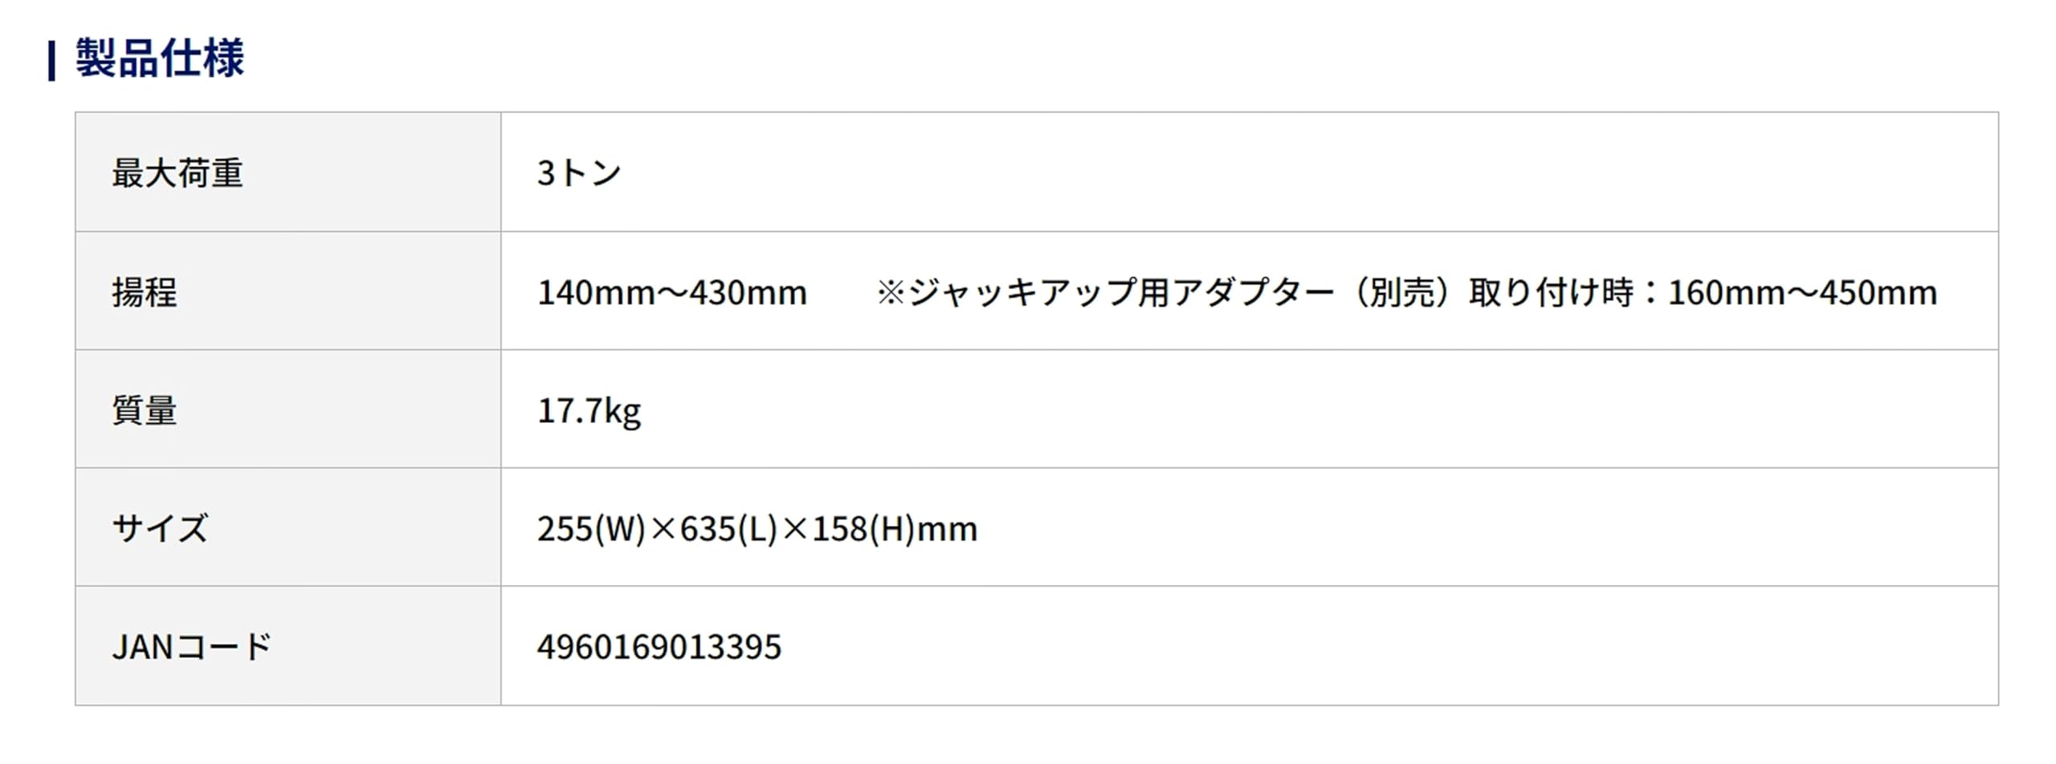Click the 17.7kg value text
Screen dimensions: 2056x764
589,411
